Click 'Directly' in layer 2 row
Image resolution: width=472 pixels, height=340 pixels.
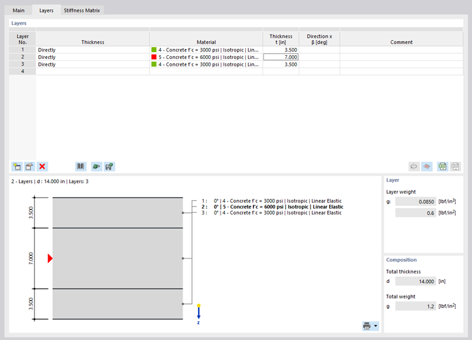[47, 57]
